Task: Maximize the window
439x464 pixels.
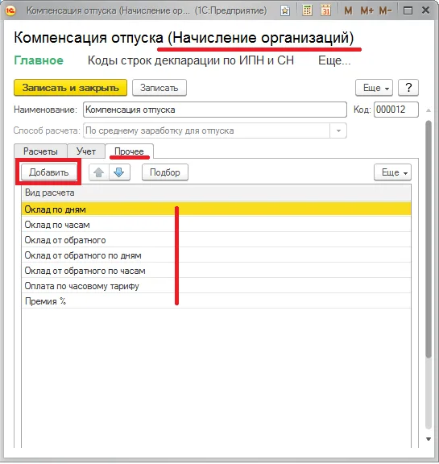Action: [408, 11]
